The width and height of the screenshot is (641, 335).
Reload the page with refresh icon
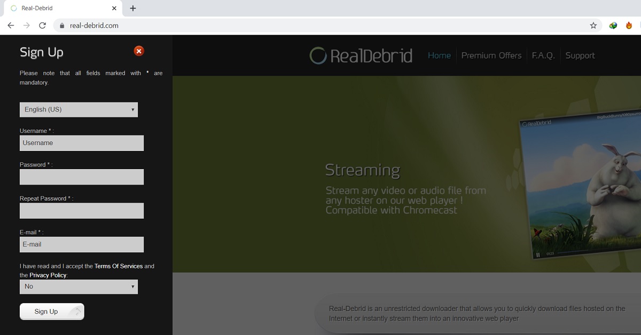tap(42, 25)
